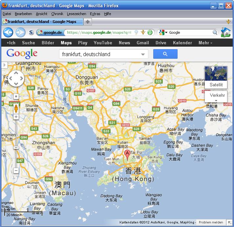This screenshot has height=227, width=234.
Task: Click the S icon next to navigation arrows
Action: tap(31, 32)
